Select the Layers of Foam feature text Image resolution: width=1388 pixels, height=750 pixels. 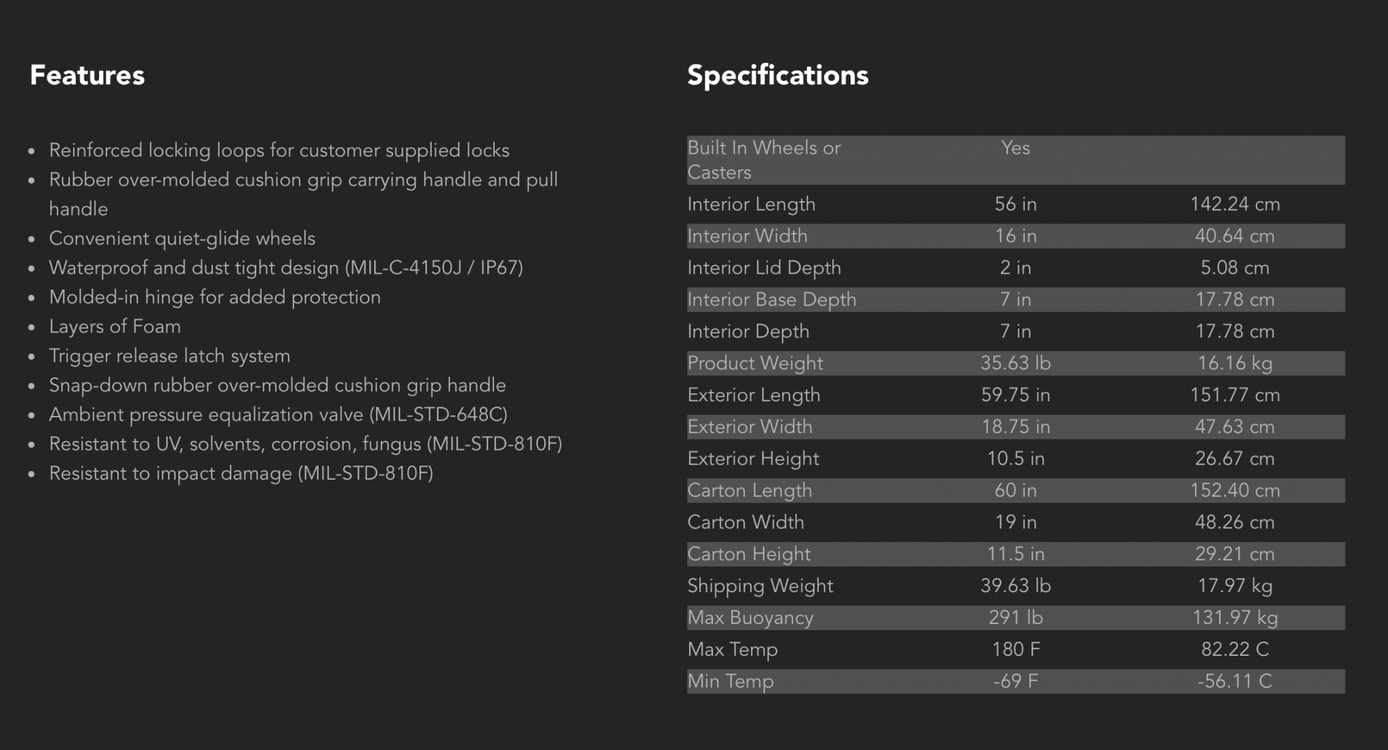(x=115, y=327)
